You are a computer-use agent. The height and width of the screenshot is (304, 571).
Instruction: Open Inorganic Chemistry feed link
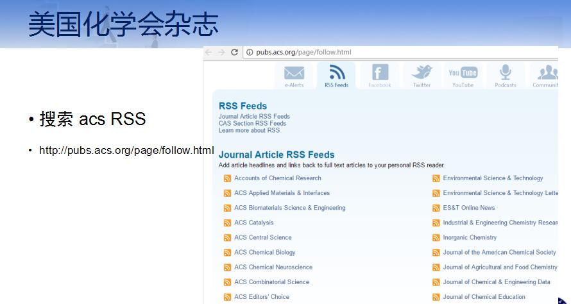point(470,237)
